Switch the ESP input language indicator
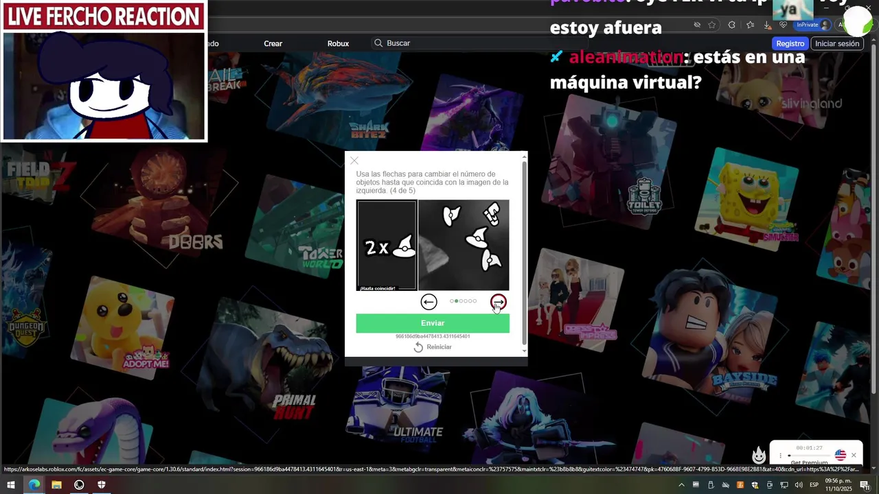Image resolution: width=879 pixels, height=494 pixels. 814,485
